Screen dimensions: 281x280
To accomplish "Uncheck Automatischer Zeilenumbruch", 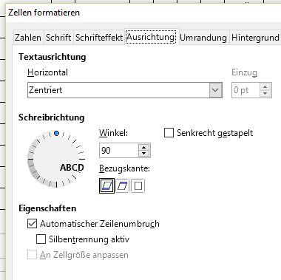I will click(32, 224).
